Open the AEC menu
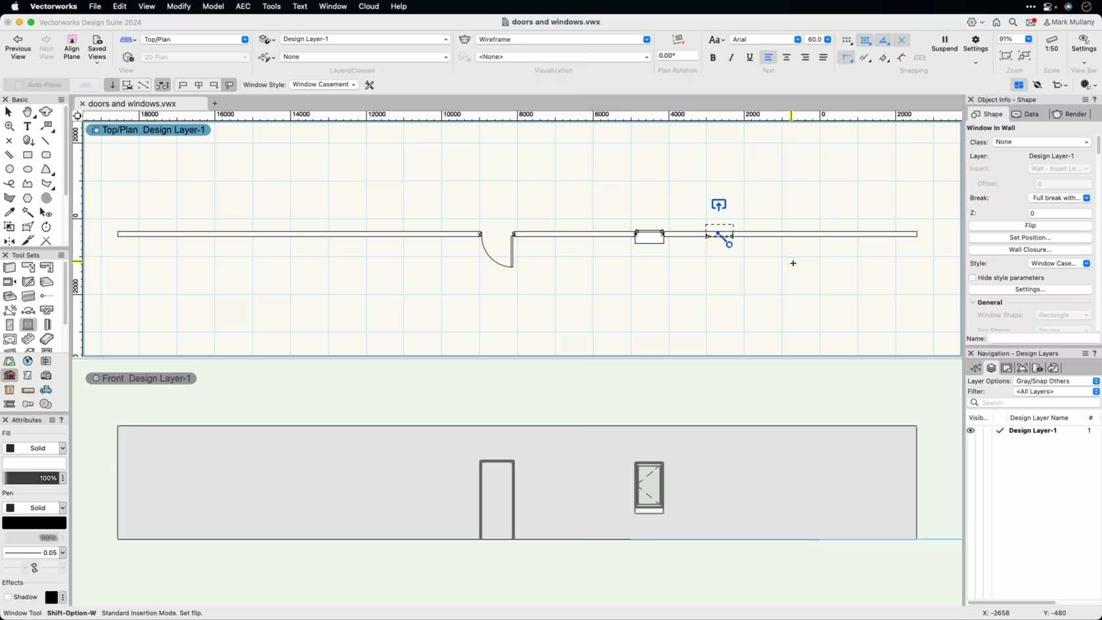The image size is (1102, 620). (x=243, y=7)
